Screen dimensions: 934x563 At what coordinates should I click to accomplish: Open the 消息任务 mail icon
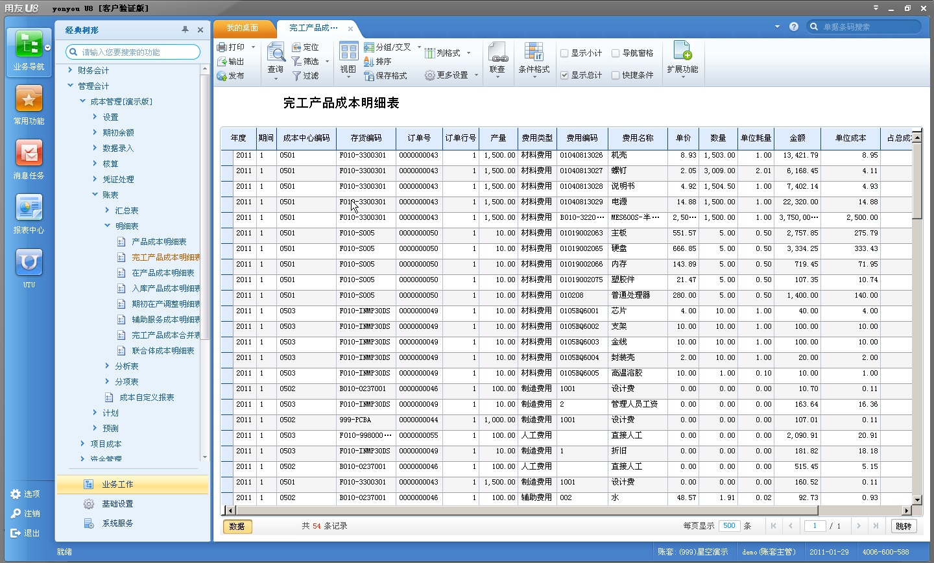(29, 153)
